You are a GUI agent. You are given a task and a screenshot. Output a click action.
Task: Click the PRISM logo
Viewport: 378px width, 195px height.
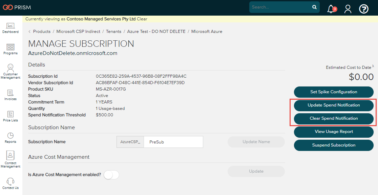tap(17, 7)
